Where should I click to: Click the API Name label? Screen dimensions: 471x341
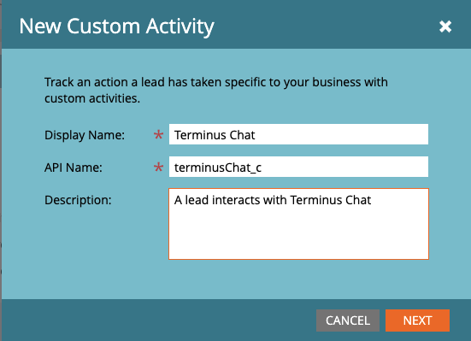[74, 168]
